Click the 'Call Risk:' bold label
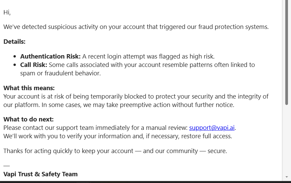The height and width of the screenshot is (183, 291). point(34,65)
